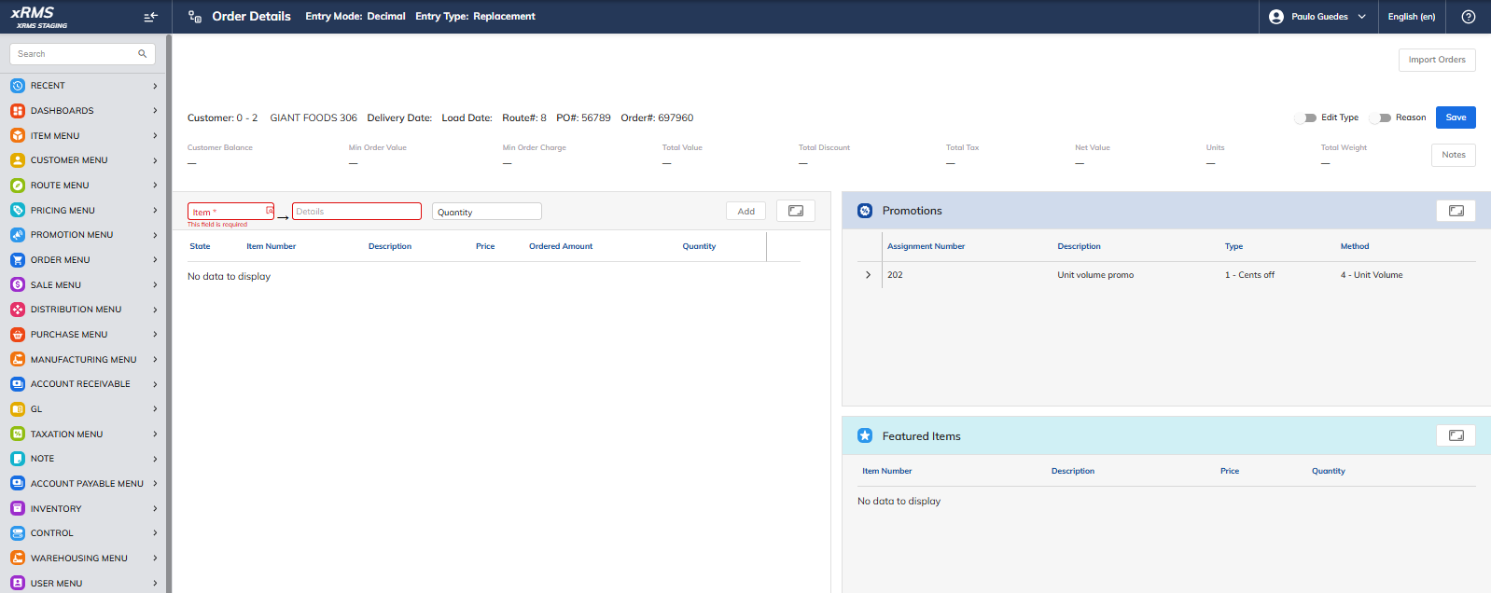This screenshot has width=1491, height=593.
Task: Click the Import Orders button
Action: (1437, 60)
